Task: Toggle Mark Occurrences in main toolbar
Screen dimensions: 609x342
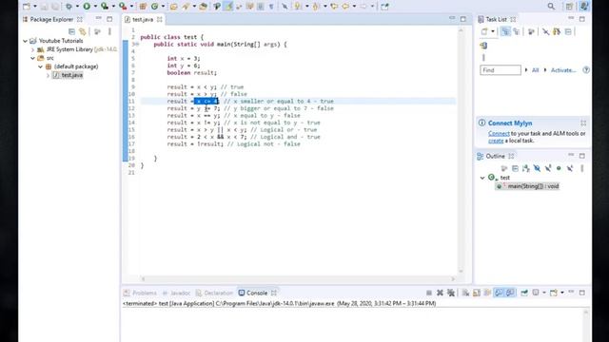Action: 228,7
